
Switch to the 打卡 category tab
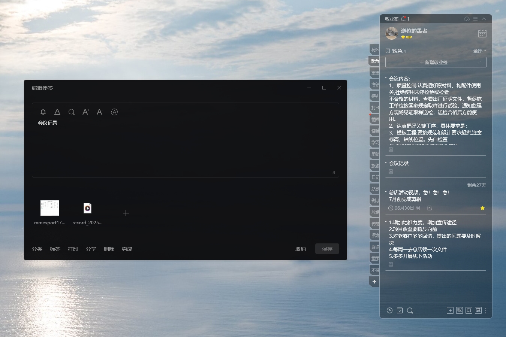[375, 107]
